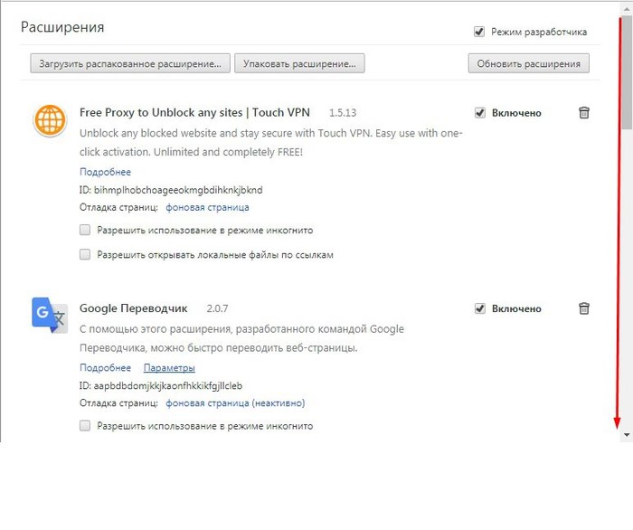Enable opening local files by links

coord(85,254)
